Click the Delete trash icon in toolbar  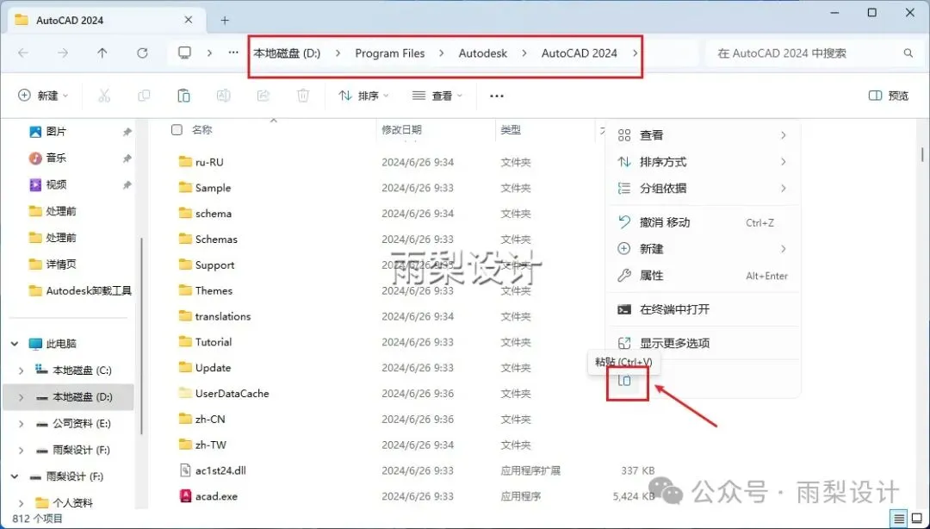(x=303, y=96)
